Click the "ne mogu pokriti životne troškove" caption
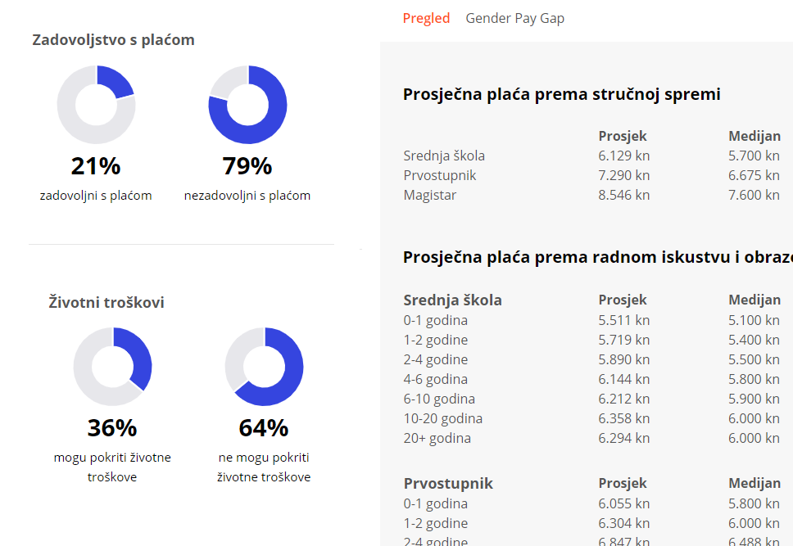The image size is (793, 546). [264, 467]
